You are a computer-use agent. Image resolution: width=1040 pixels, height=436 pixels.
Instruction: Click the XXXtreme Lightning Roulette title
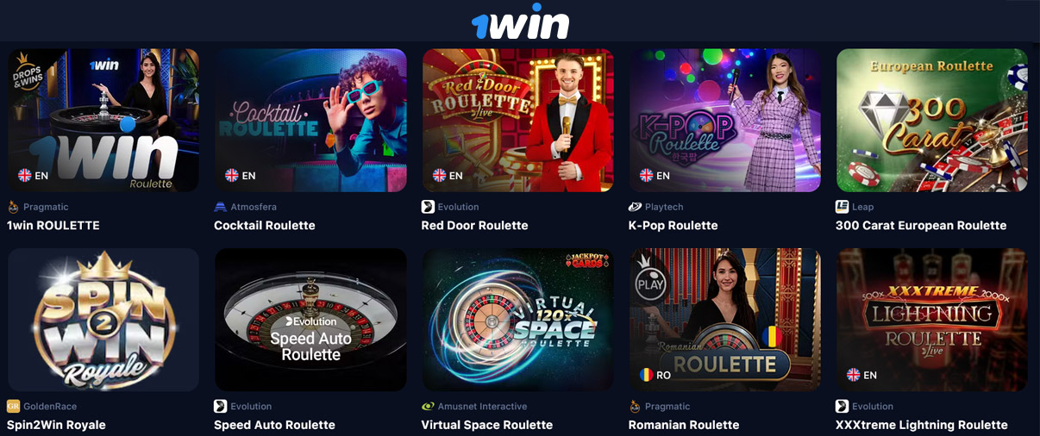[x=922, y=425]
